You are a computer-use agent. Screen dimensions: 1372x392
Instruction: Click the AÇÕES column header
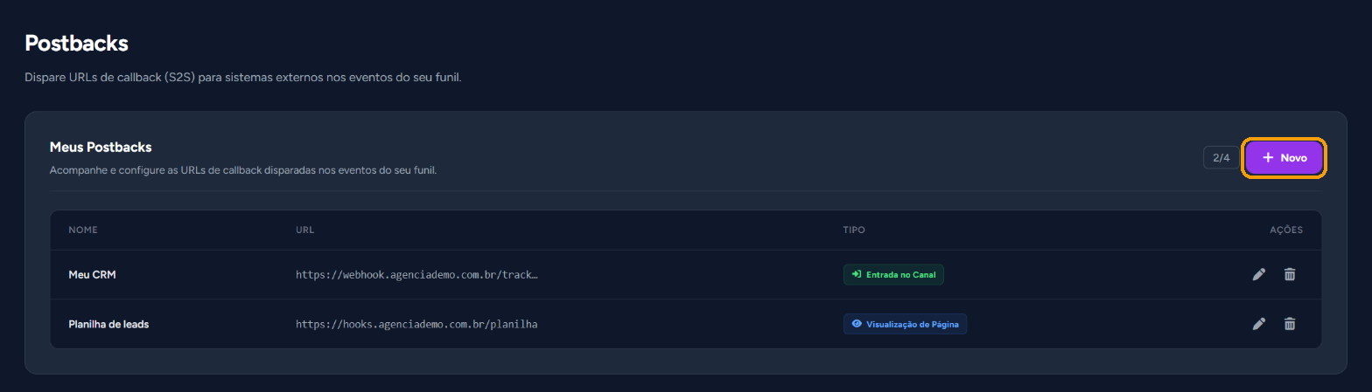coord(1286,230)
